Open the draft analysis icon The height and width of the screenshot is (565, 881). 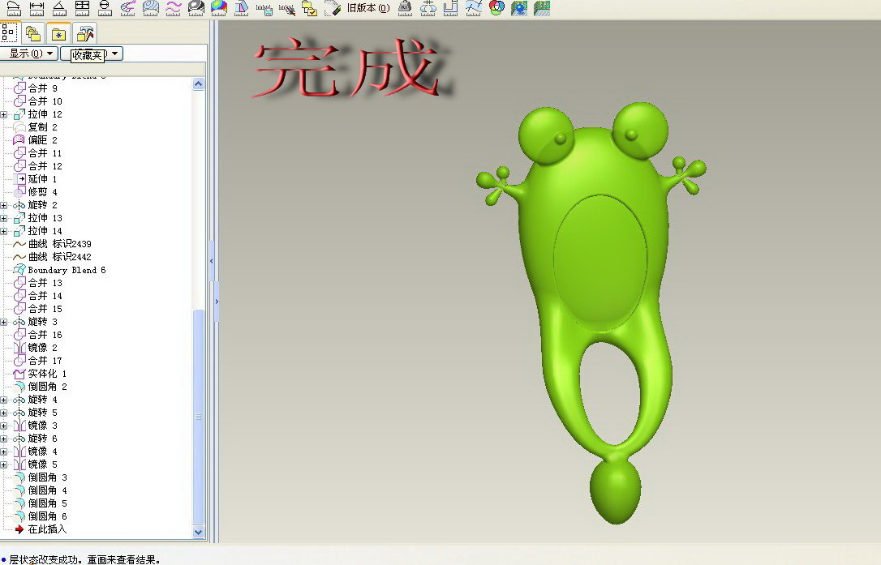[242, 8]
